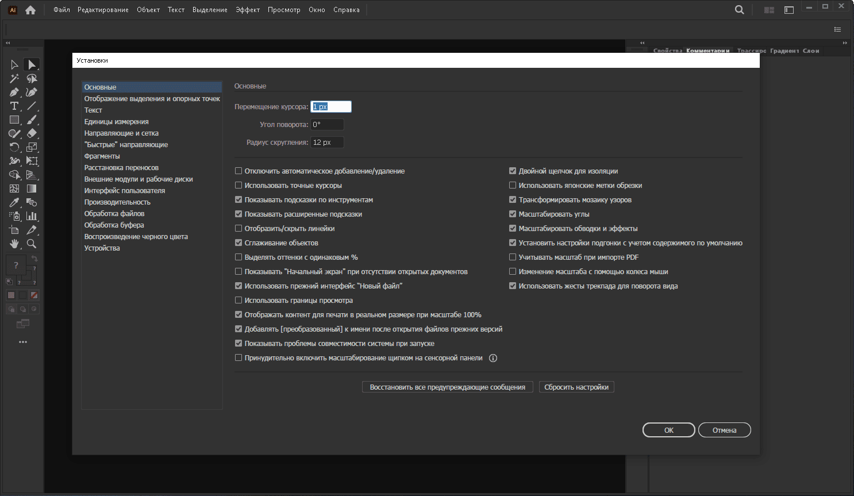Open the info icon beside pinch-zoom option
This screenshot has height=496, width=854.
(x=493, y=358)
